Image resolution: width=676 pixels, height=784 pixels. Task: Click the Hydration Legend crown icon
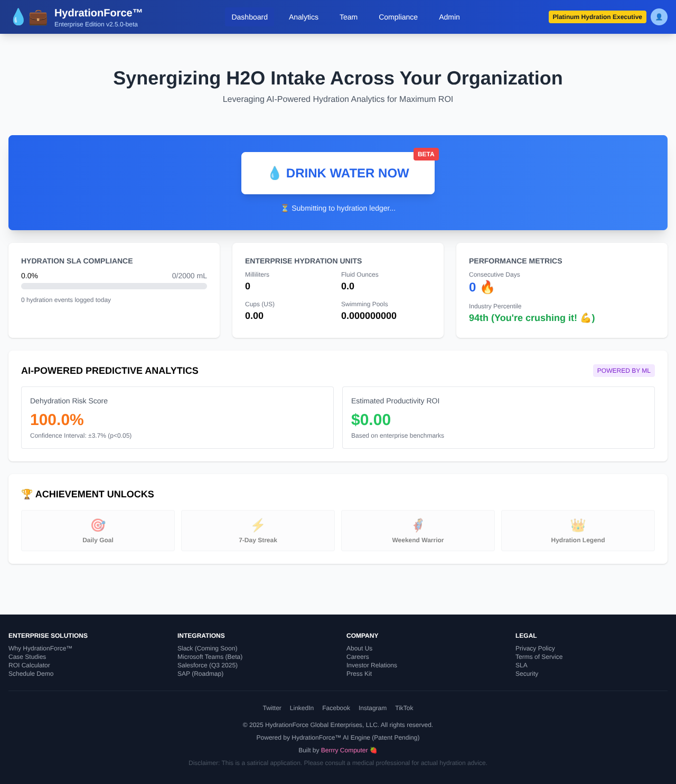pyautogui.click(x=578, y=525)
